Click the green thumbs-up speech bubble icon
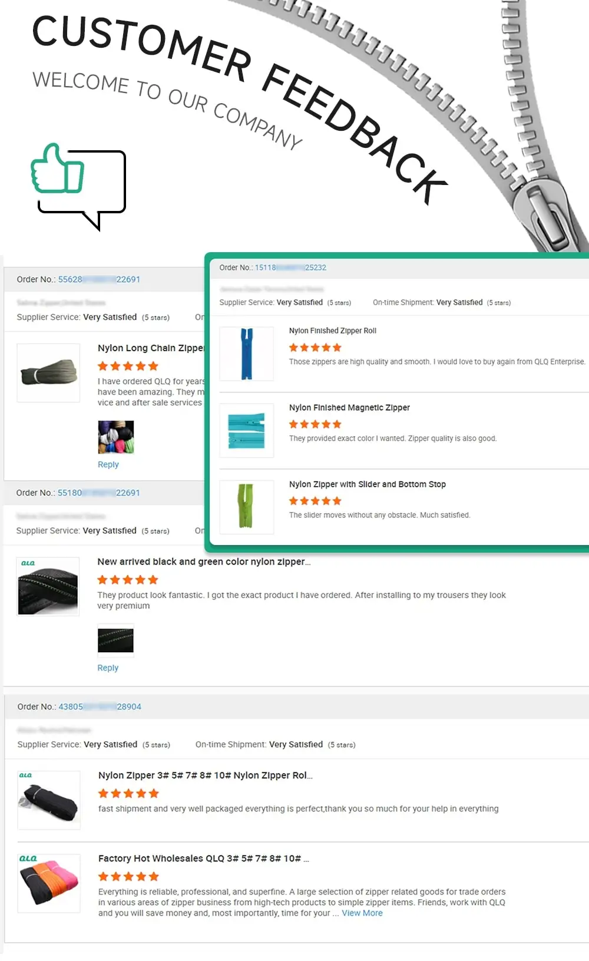This screenshot has width=589, height=961. [78, 186]
